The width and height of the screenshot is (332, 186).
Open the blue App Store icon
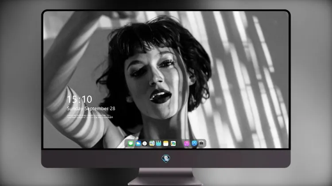click(194, 143)
